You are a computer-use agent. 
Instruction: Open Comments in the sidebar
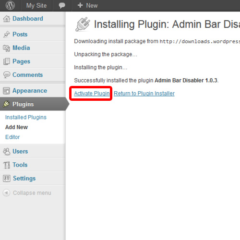28,75
